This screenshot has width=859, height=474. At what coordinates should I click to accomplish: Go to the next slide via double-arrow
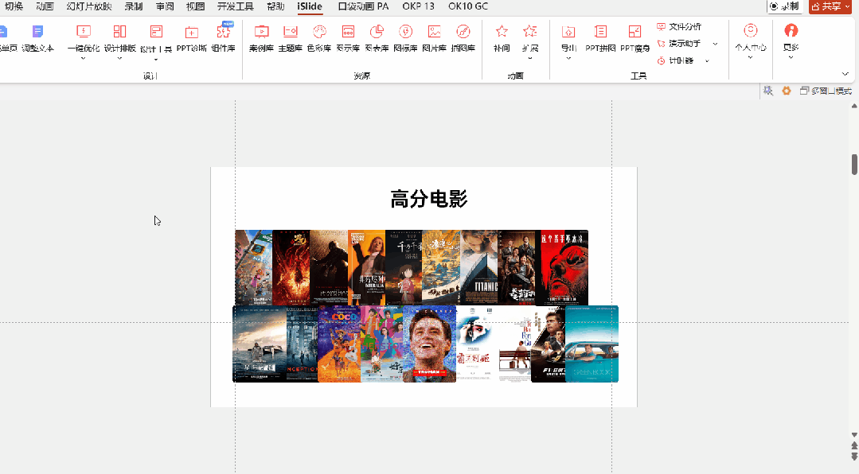(854, 456)
